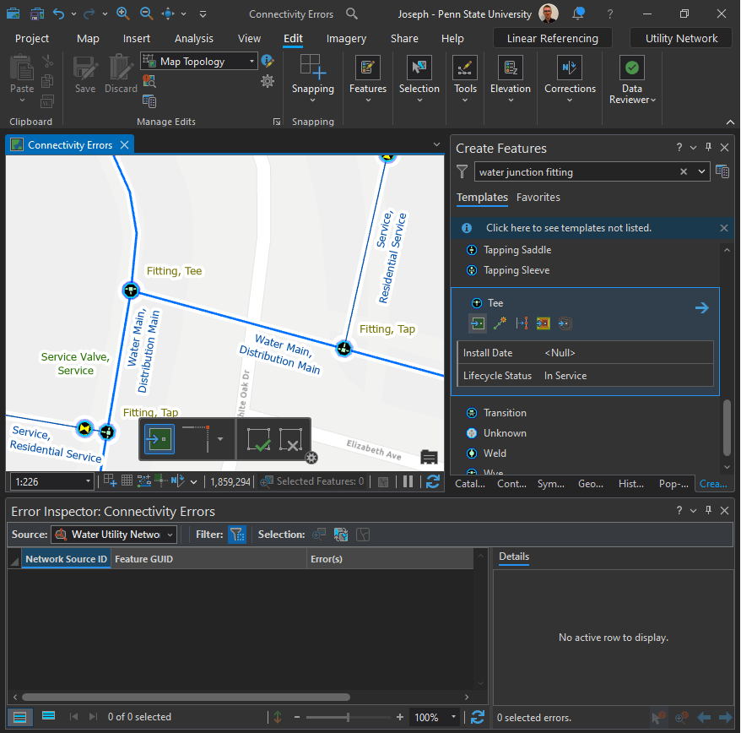Refresh the map using status bar icon
The height and width of the screenshot is (733, 741).
coord(433,481)
